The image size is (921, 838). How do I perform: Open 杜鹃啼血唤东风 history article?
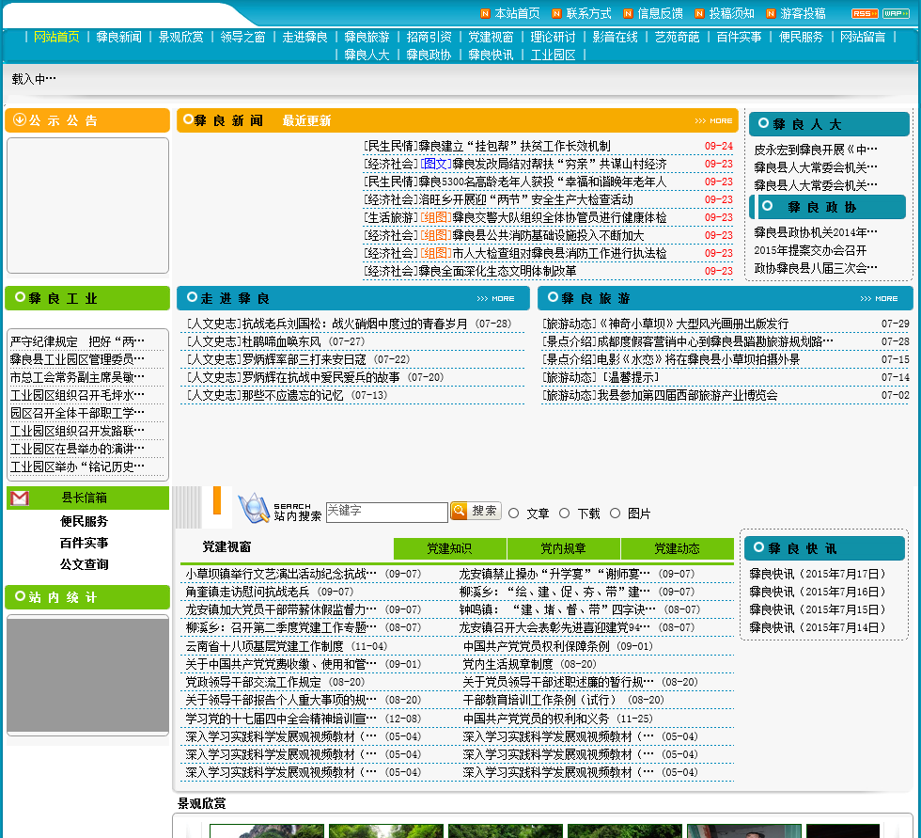tap(282, 341)
